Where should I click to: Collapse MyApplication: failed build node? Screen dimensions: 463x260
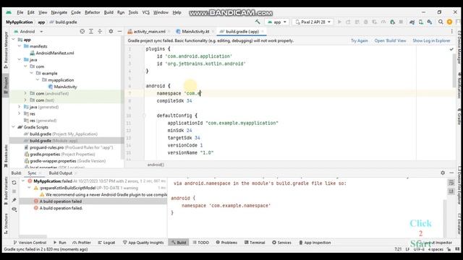[24, 181]
